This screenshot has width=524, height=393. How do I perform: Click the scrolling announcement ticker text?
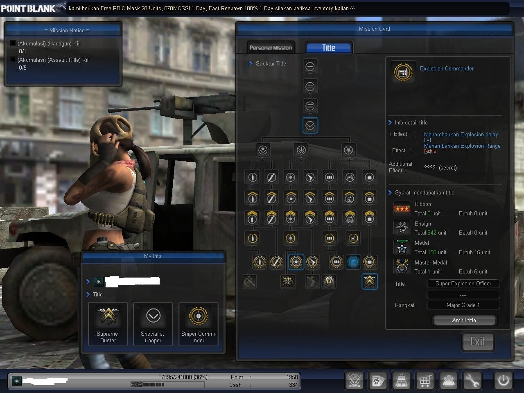pyautogui.click(x=212, y=8)
